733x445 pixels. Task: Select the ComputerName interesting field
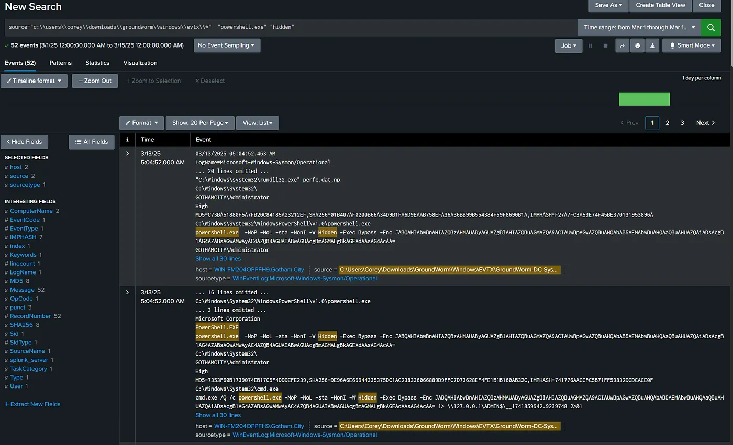click(x=31, y=211)
